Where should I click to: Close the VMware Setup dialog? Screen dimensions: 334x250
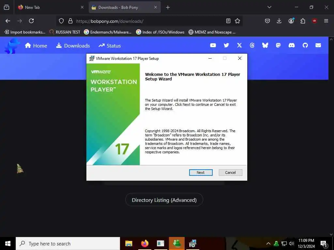pyautogui.click(x=240, y=58)
